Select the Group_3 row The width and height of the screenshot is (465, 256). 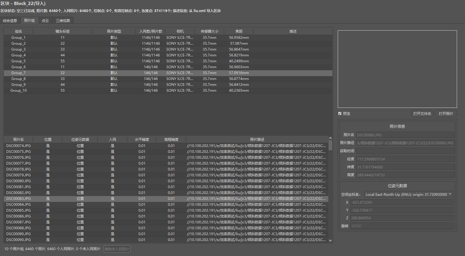[168, 49]
